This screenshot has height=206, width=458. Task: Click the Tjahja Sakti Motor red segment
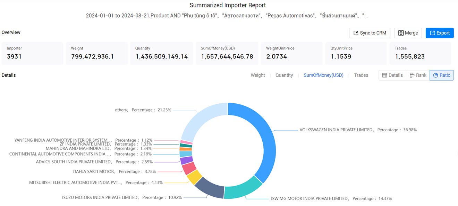pos(188,168)
